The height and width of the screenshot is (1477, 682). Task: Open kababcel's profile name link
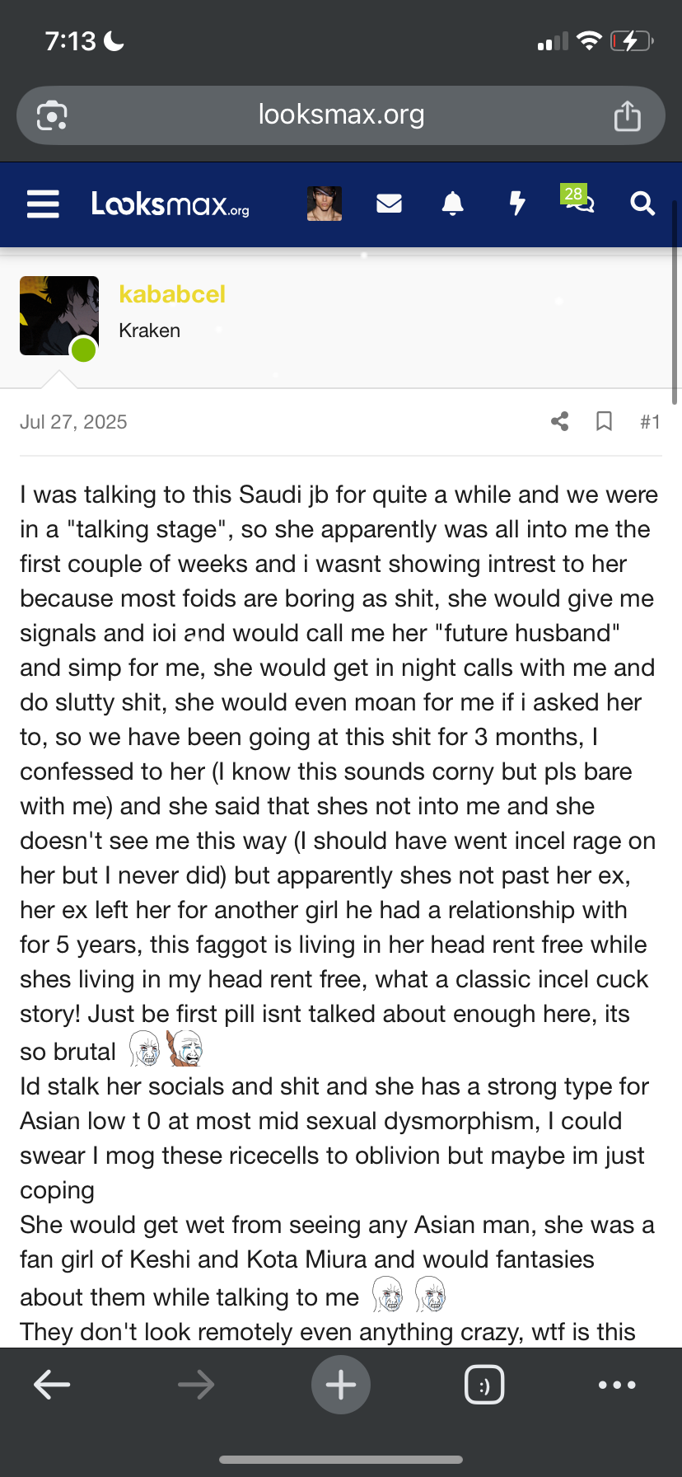172,294
